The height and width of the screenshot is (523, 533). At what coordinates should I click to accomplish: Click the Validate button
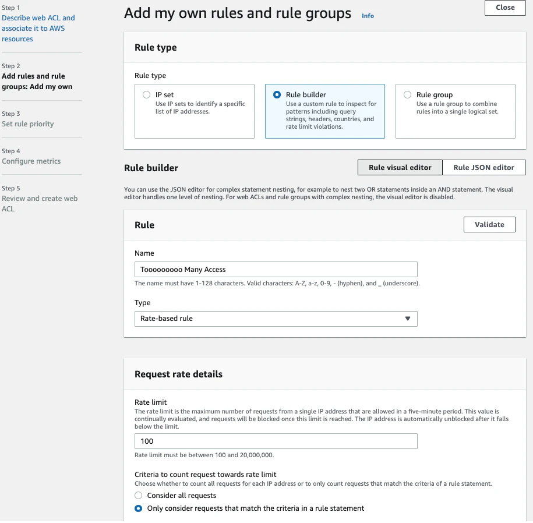click(x=489, y=225)
